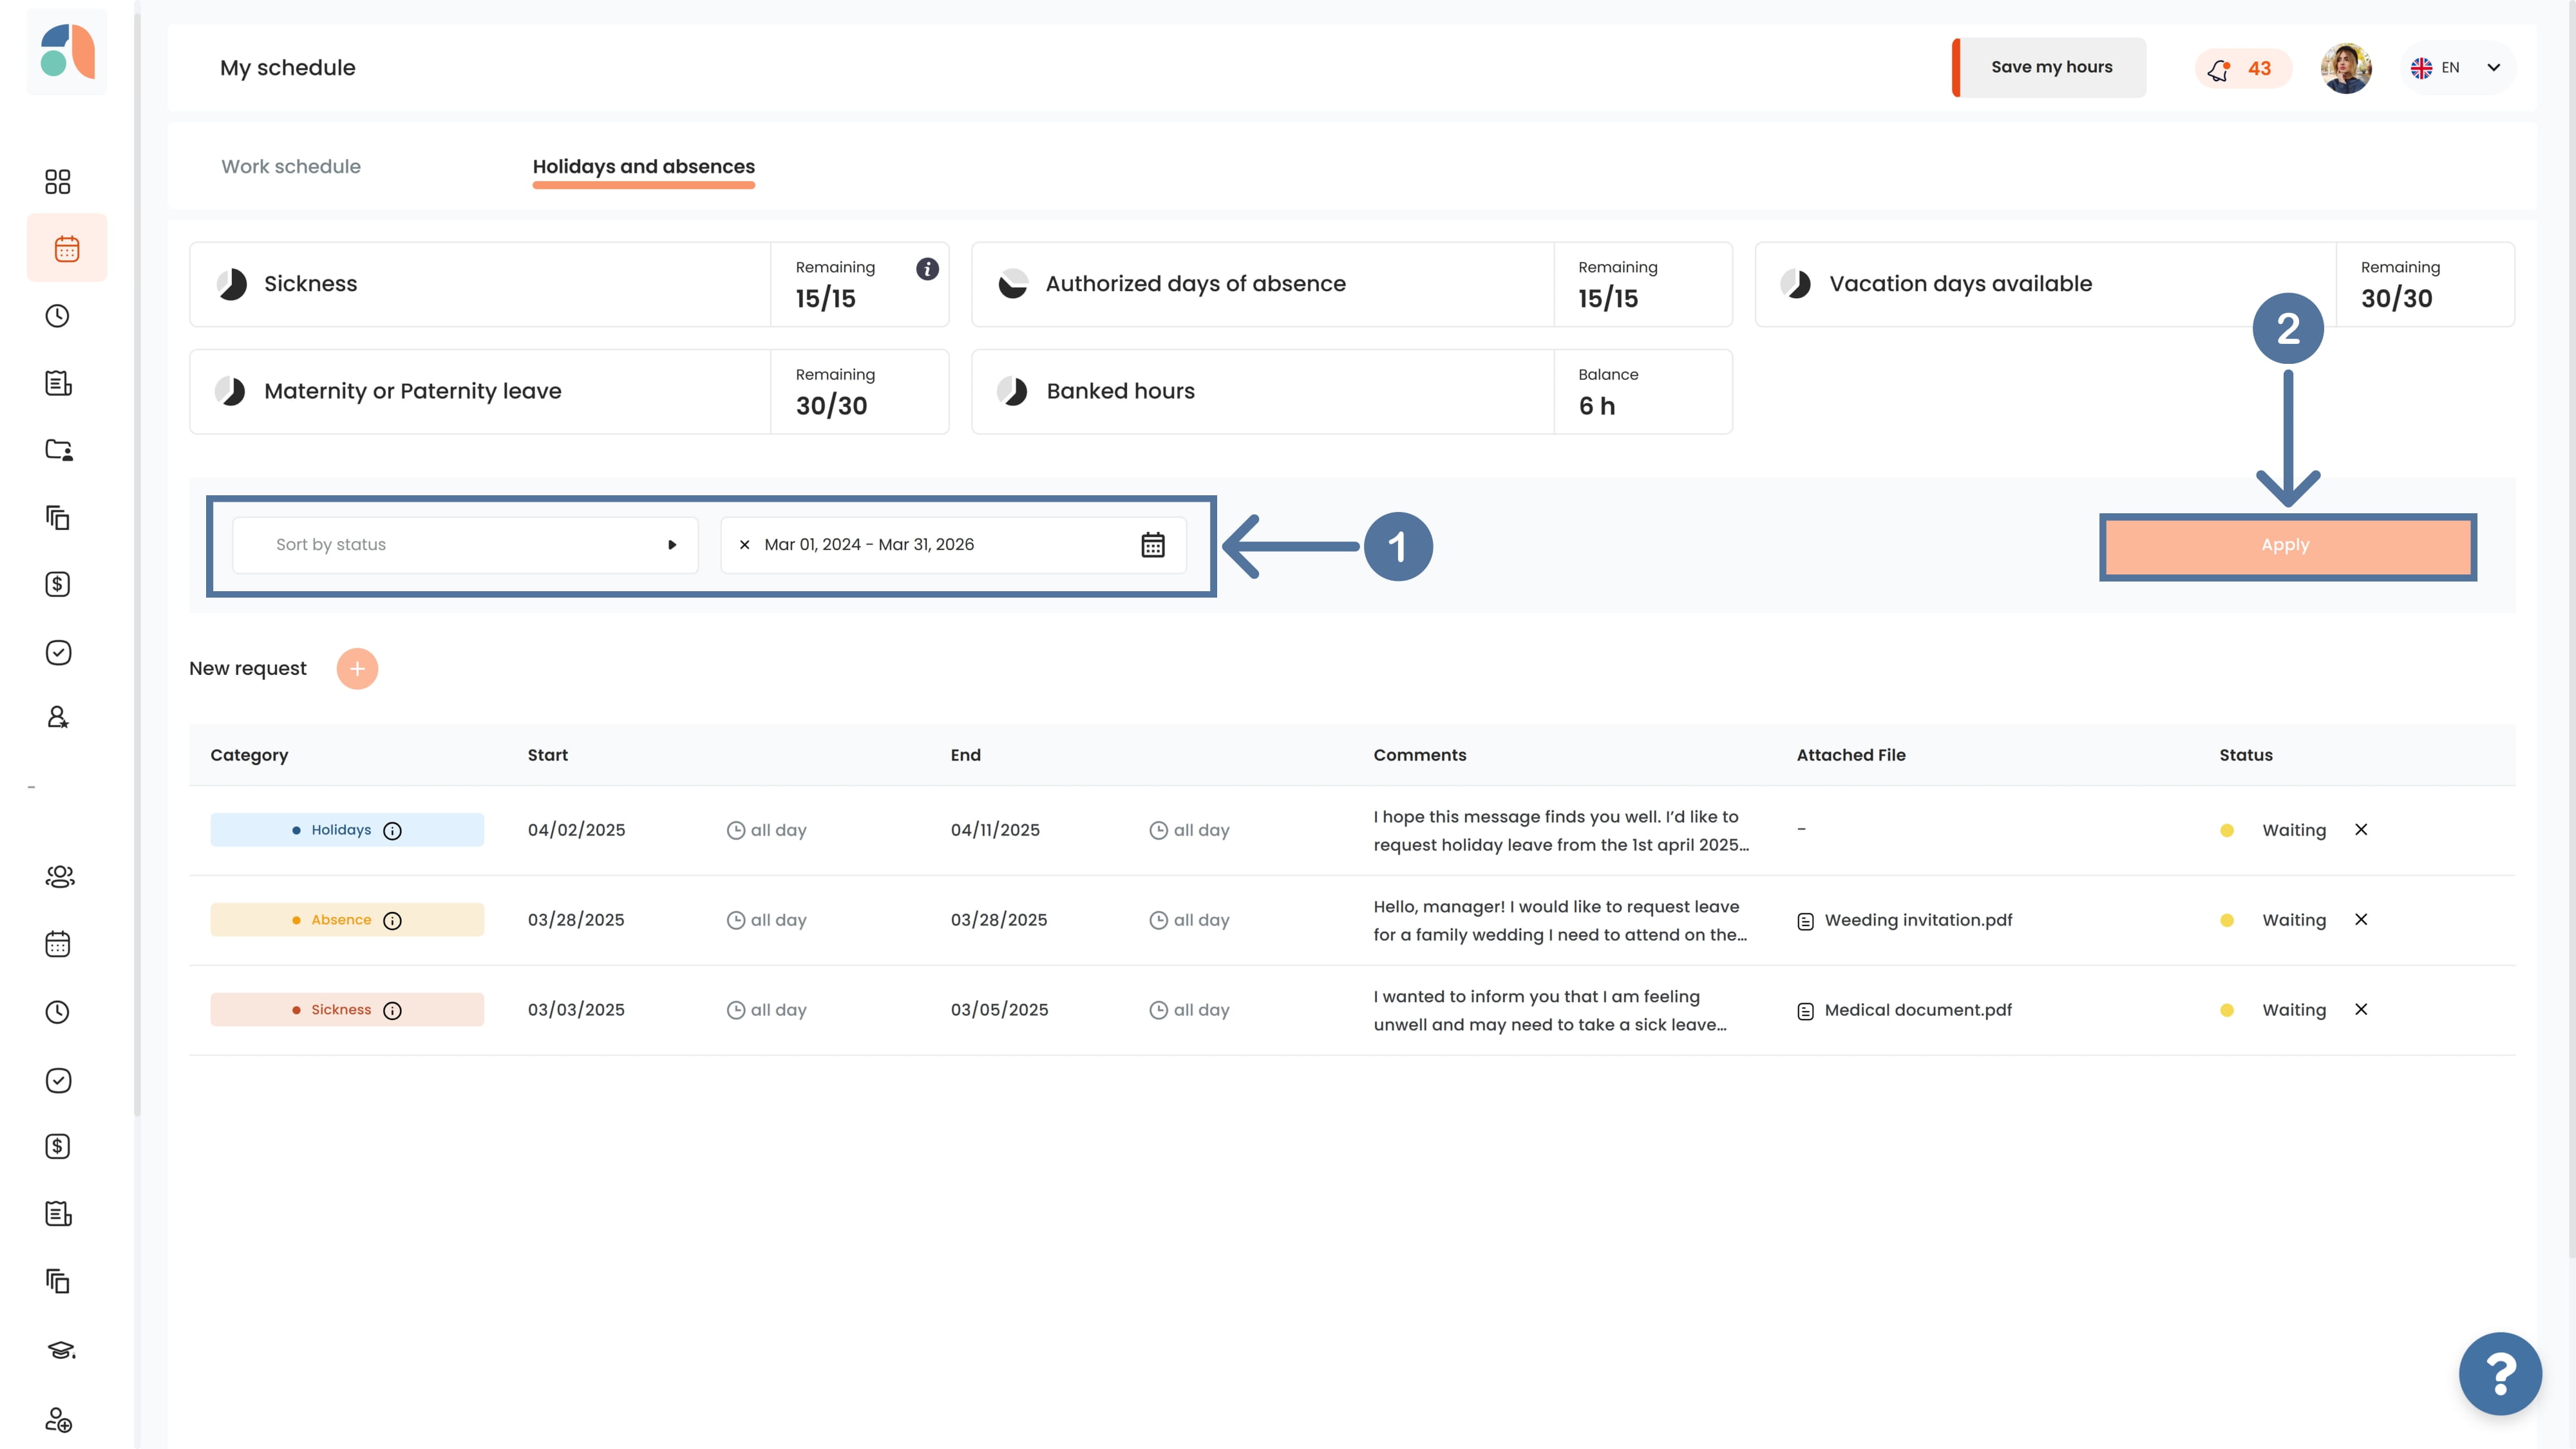The image size is (2576, 1449).
Task: Open the upper checkmark tasks icon
Action: [x=58, y=652]
